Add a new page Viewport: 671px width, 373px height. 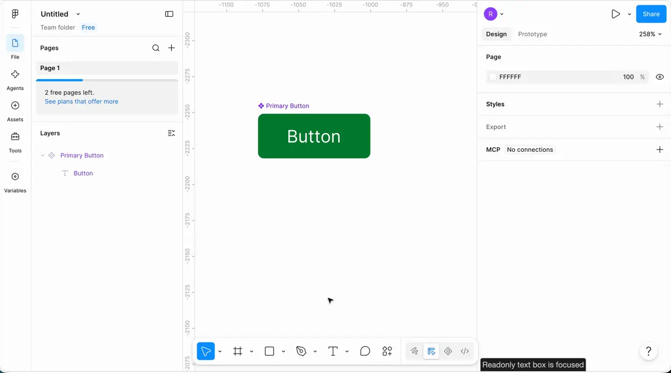tap(171, 48)
